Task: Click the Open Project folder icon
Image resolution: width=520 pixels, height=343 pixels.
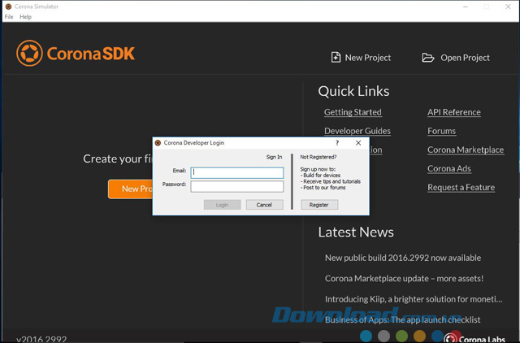Action: [428, 58]
